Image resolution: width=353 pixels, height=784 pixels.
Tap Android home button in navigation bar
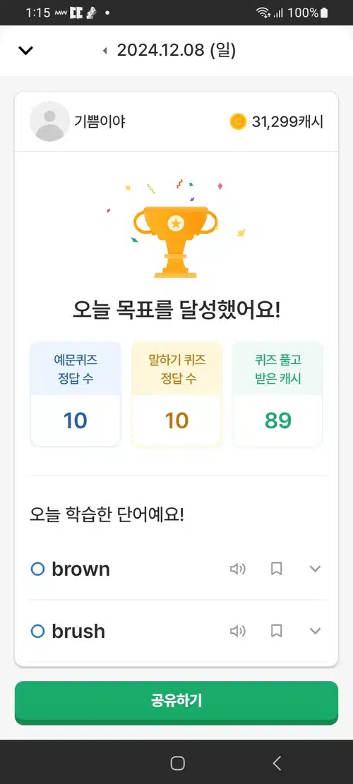pyautogui.click(x=177, y=763)
